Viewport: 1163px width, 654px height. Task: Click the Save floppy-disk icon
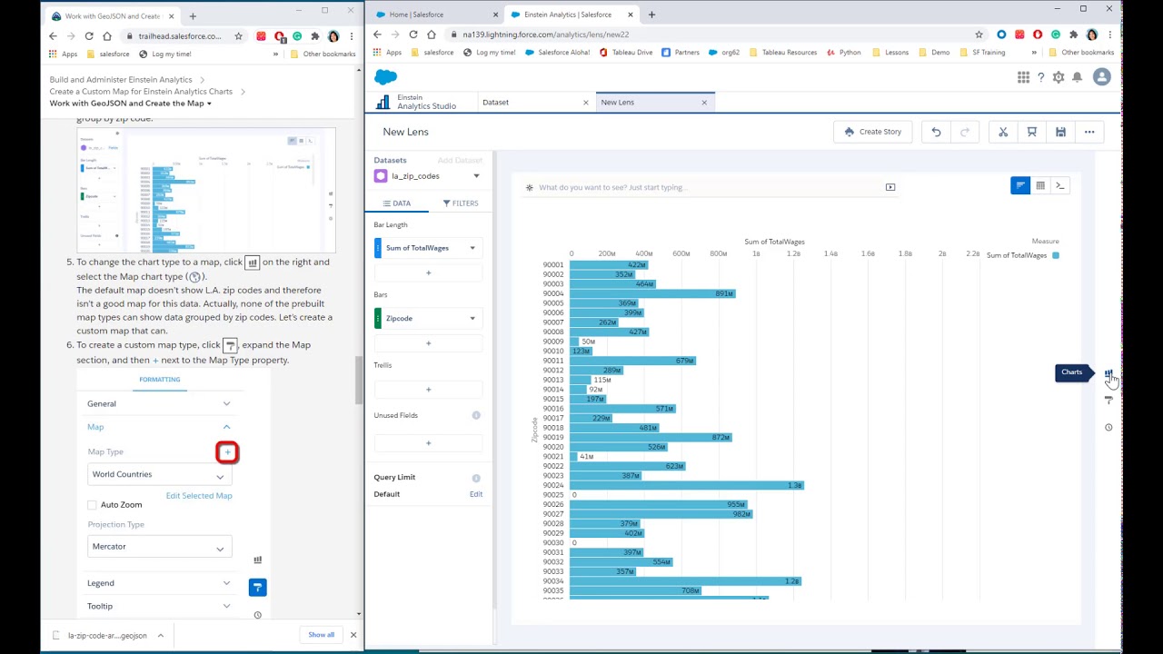(1060, 132)
